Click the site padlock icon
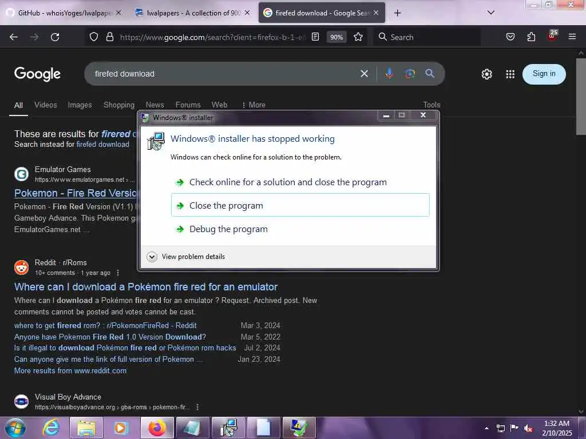The image size is (586, 439). click(109, 37)
